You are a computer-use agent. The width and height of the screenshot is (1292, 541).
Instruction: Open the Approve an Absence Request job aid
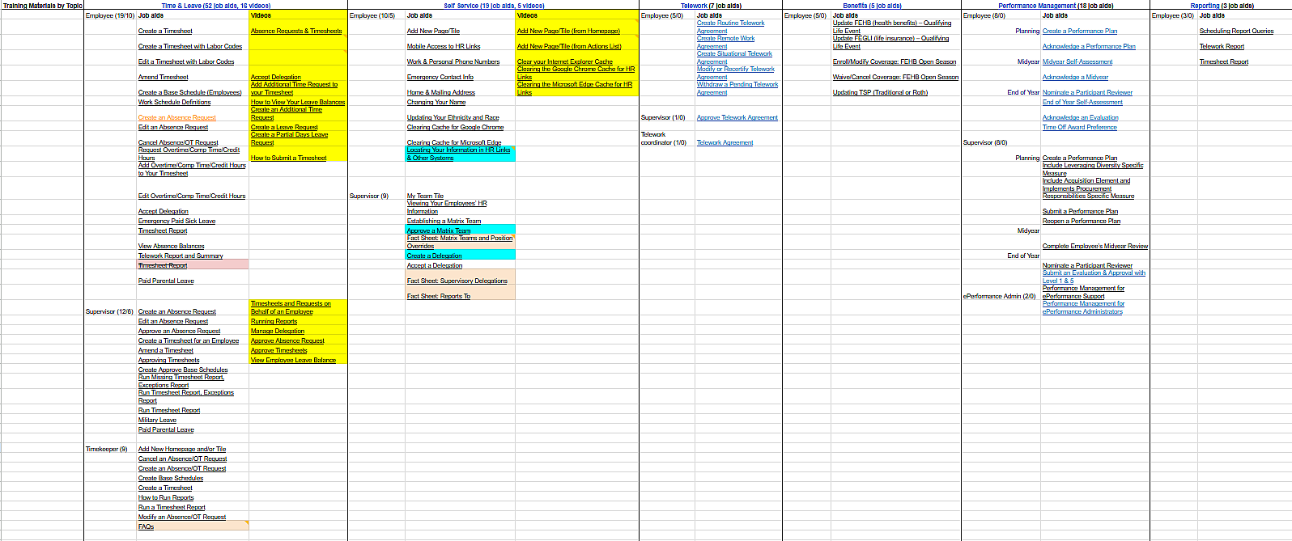[x=179, y=332]
